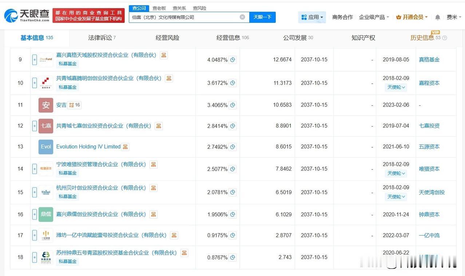Open the equity chart icon for Evolution Holding IV Limited
This screenshot has height=276, width=465.
coord(125,147)
